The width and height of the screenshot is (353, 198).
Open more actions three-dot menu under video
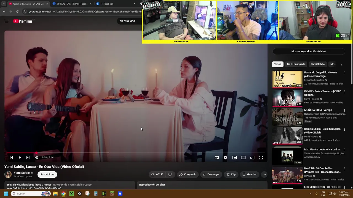(x=264, y=174)
